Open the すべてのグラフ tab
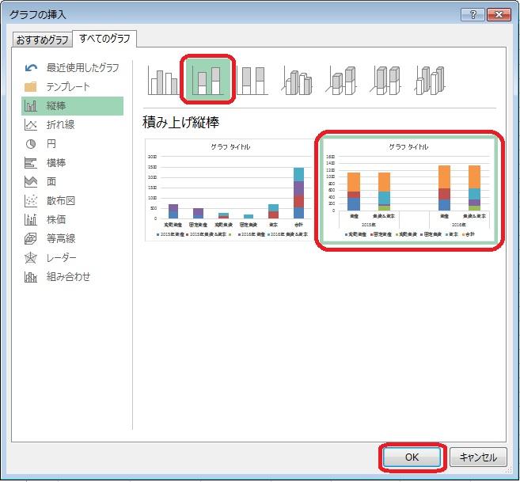The image size is (520, 482). point(104,39)
